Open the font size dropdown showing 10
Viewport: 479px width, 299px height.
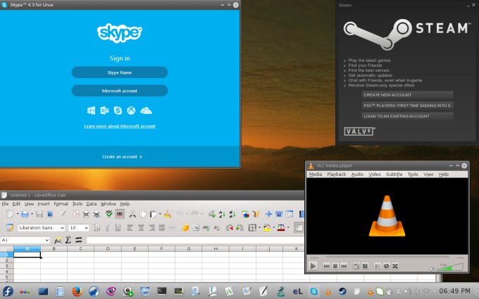click(85, 228)
